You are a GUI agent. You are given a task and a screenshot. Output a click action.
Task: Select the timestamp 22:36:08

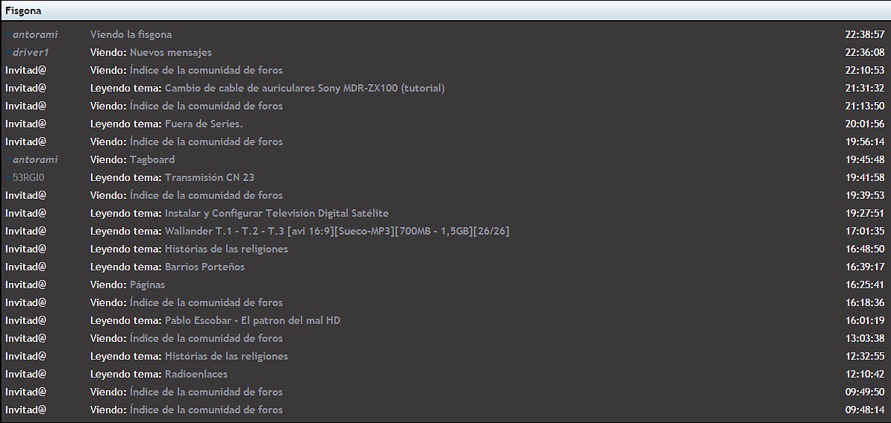tap(865, 52)
